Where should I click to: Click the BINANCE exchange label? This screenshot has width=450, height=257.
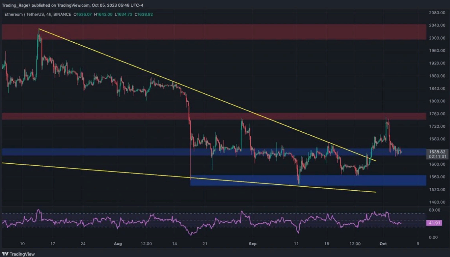62,14
